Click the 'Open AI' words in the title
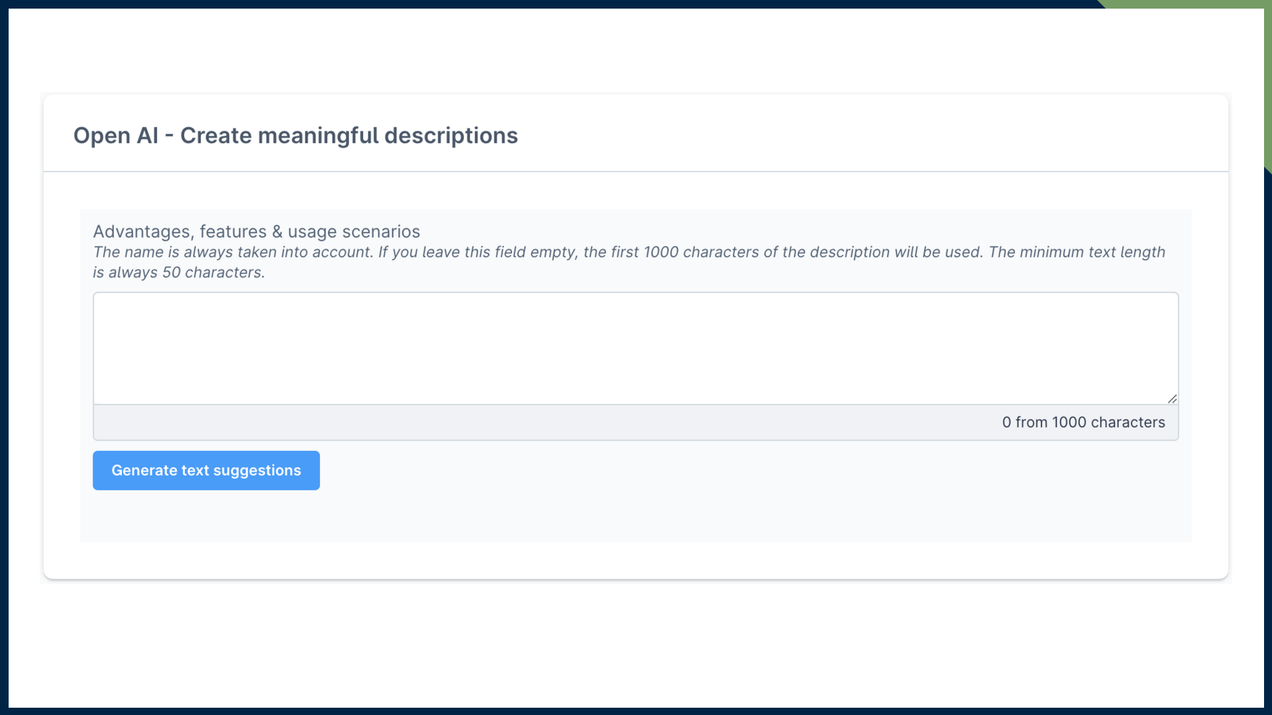This screenshot has width=1272, height=715. [115, 135]
